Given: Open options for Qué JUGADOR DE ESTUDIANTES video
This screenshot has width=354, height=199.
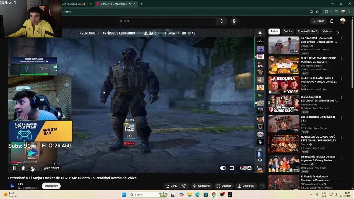Looking at the screenshot, I should coord(341,98).
